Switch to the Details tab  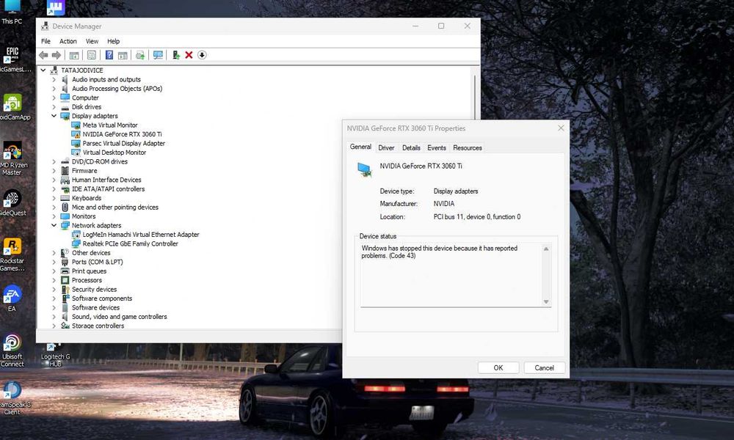pyautogui.click(x=412, y=147)
